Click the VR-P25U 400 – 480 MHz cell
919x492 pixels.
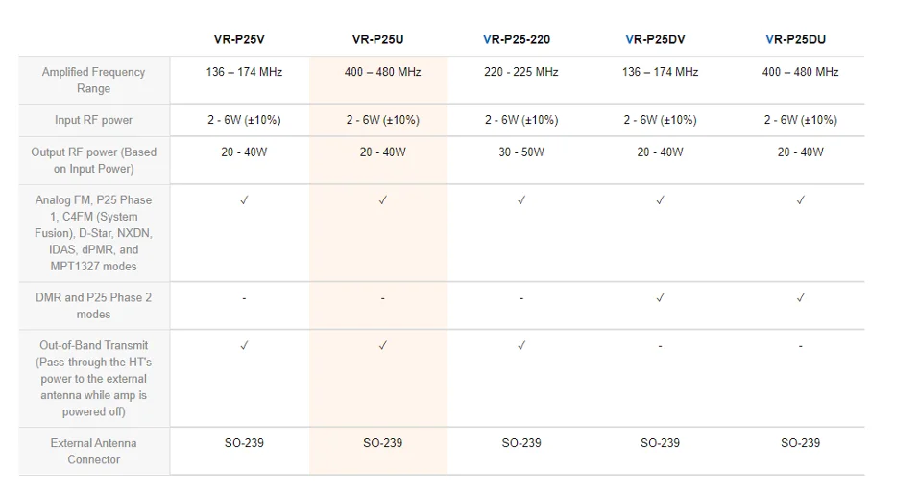pyautogui.click(x=383, y=72)
